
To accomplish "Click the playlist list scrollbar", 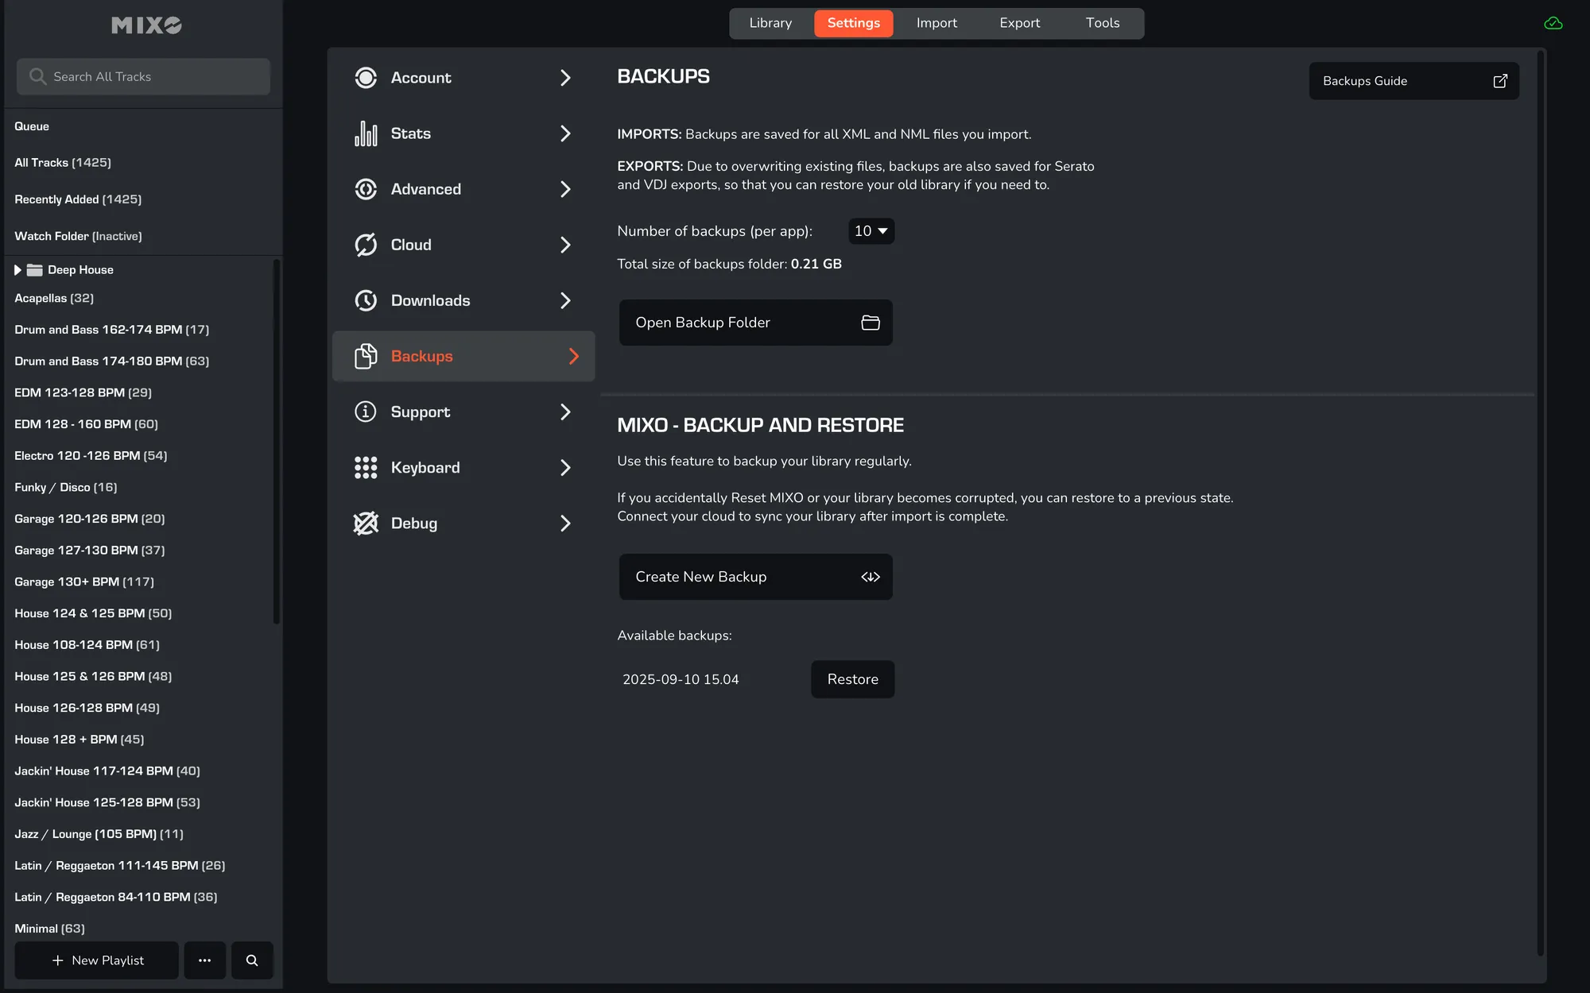I will pos(276,441).
